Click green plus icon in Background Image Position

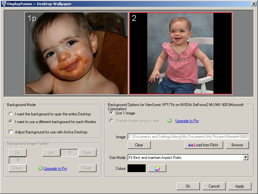(40, 168)
